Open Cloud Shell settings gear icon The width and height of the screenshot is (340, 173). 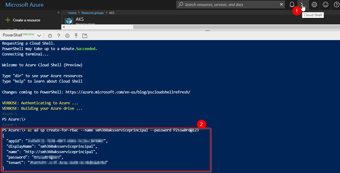[x=67, y=36]
